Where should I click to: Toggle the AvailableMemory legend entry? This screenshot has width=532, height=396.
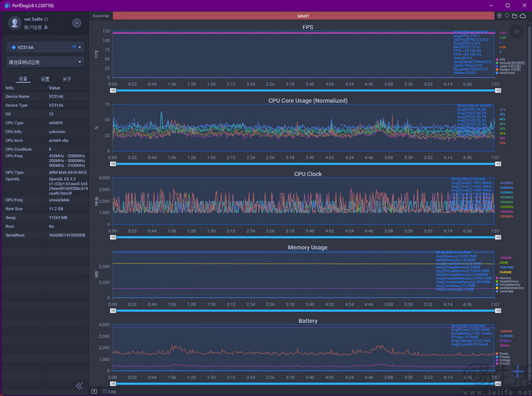coord(509,288)
